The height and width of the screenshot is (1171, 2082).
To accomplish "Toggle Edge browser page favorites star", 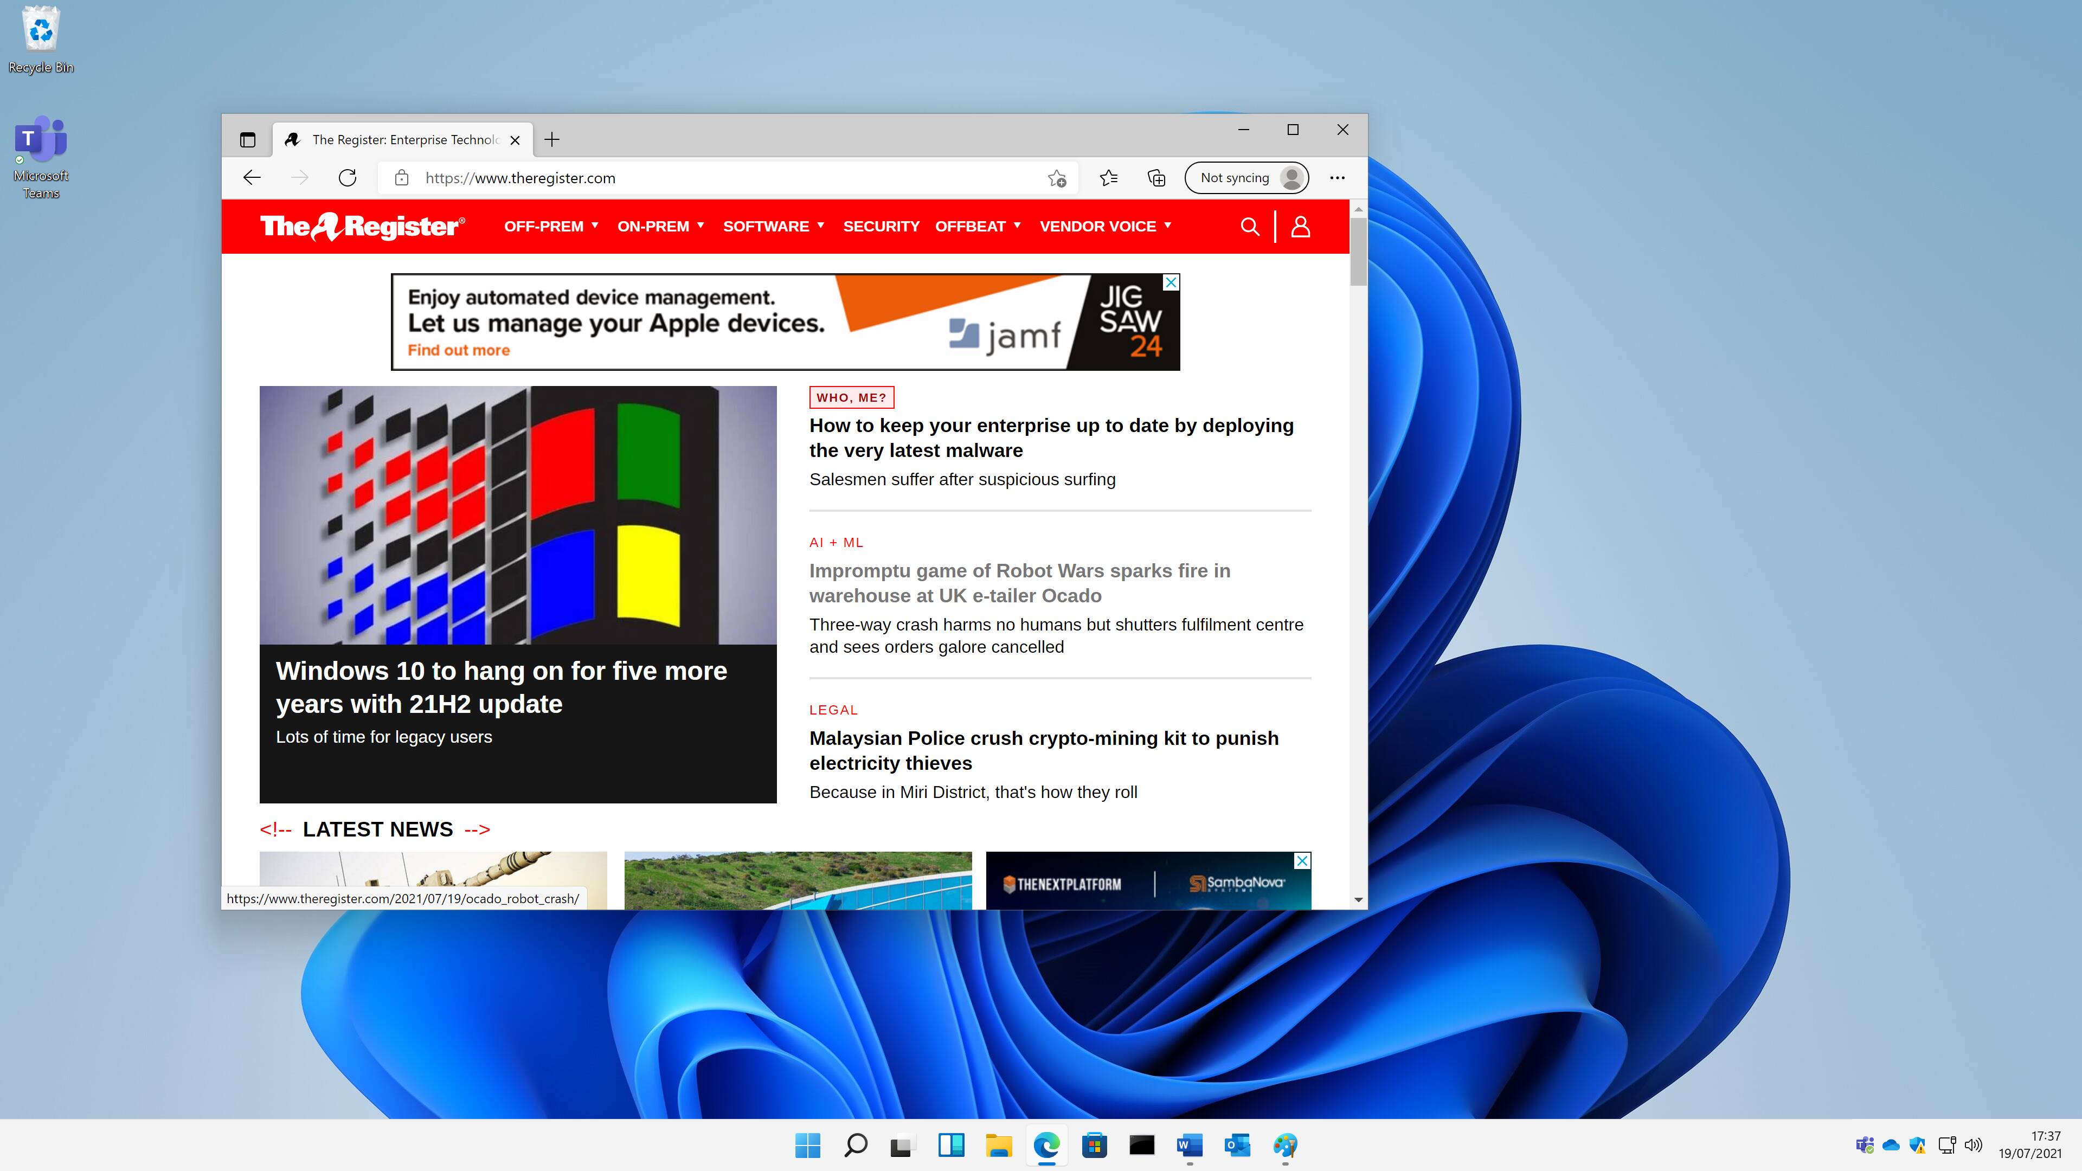I will (1058, 177).
